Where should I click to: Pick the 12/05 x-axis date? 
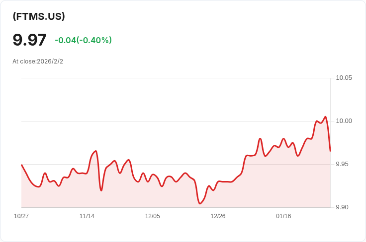tap(153, 216)
